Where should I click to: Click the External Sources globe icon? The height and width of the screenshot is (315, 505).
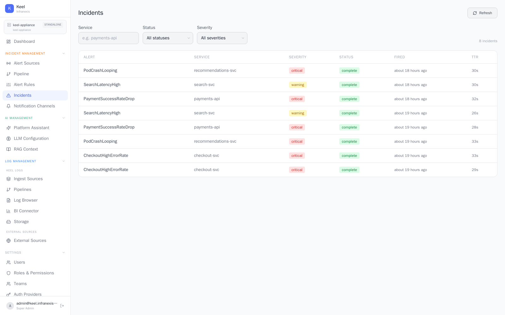pyautogui.click(x=9, y=241)
